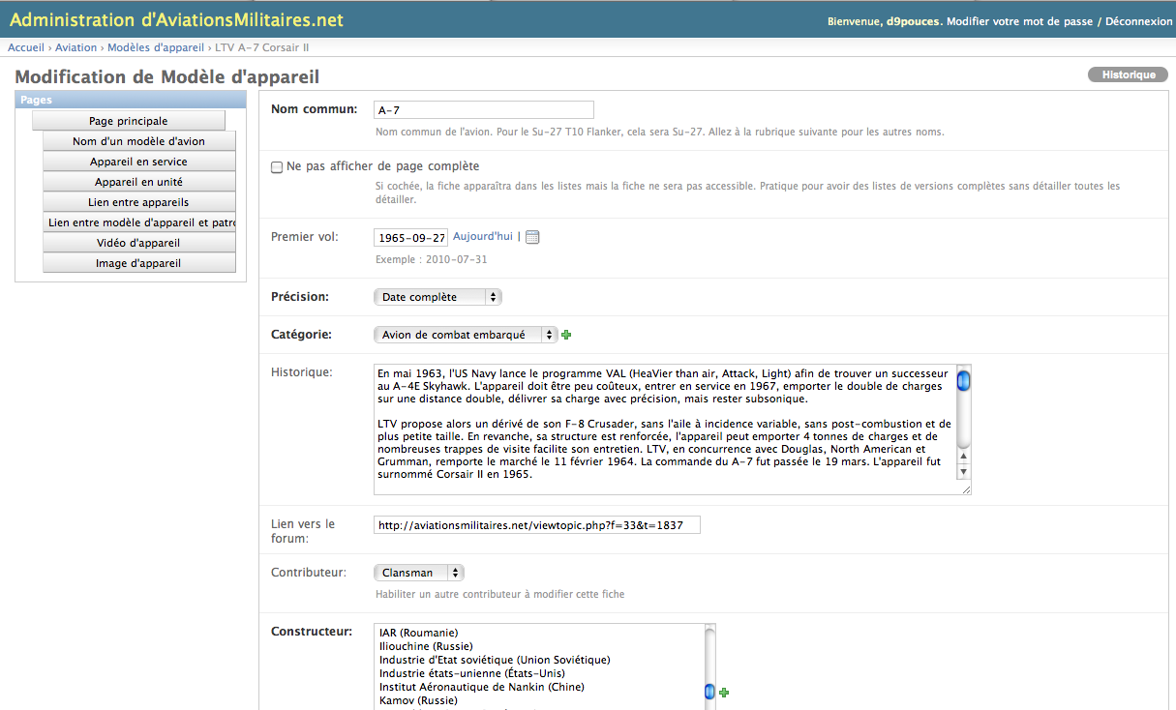Click 'Aujourd'hui' link to set today's date
Viewport: 1176px width, 710px height.
(x=483, y=236)
